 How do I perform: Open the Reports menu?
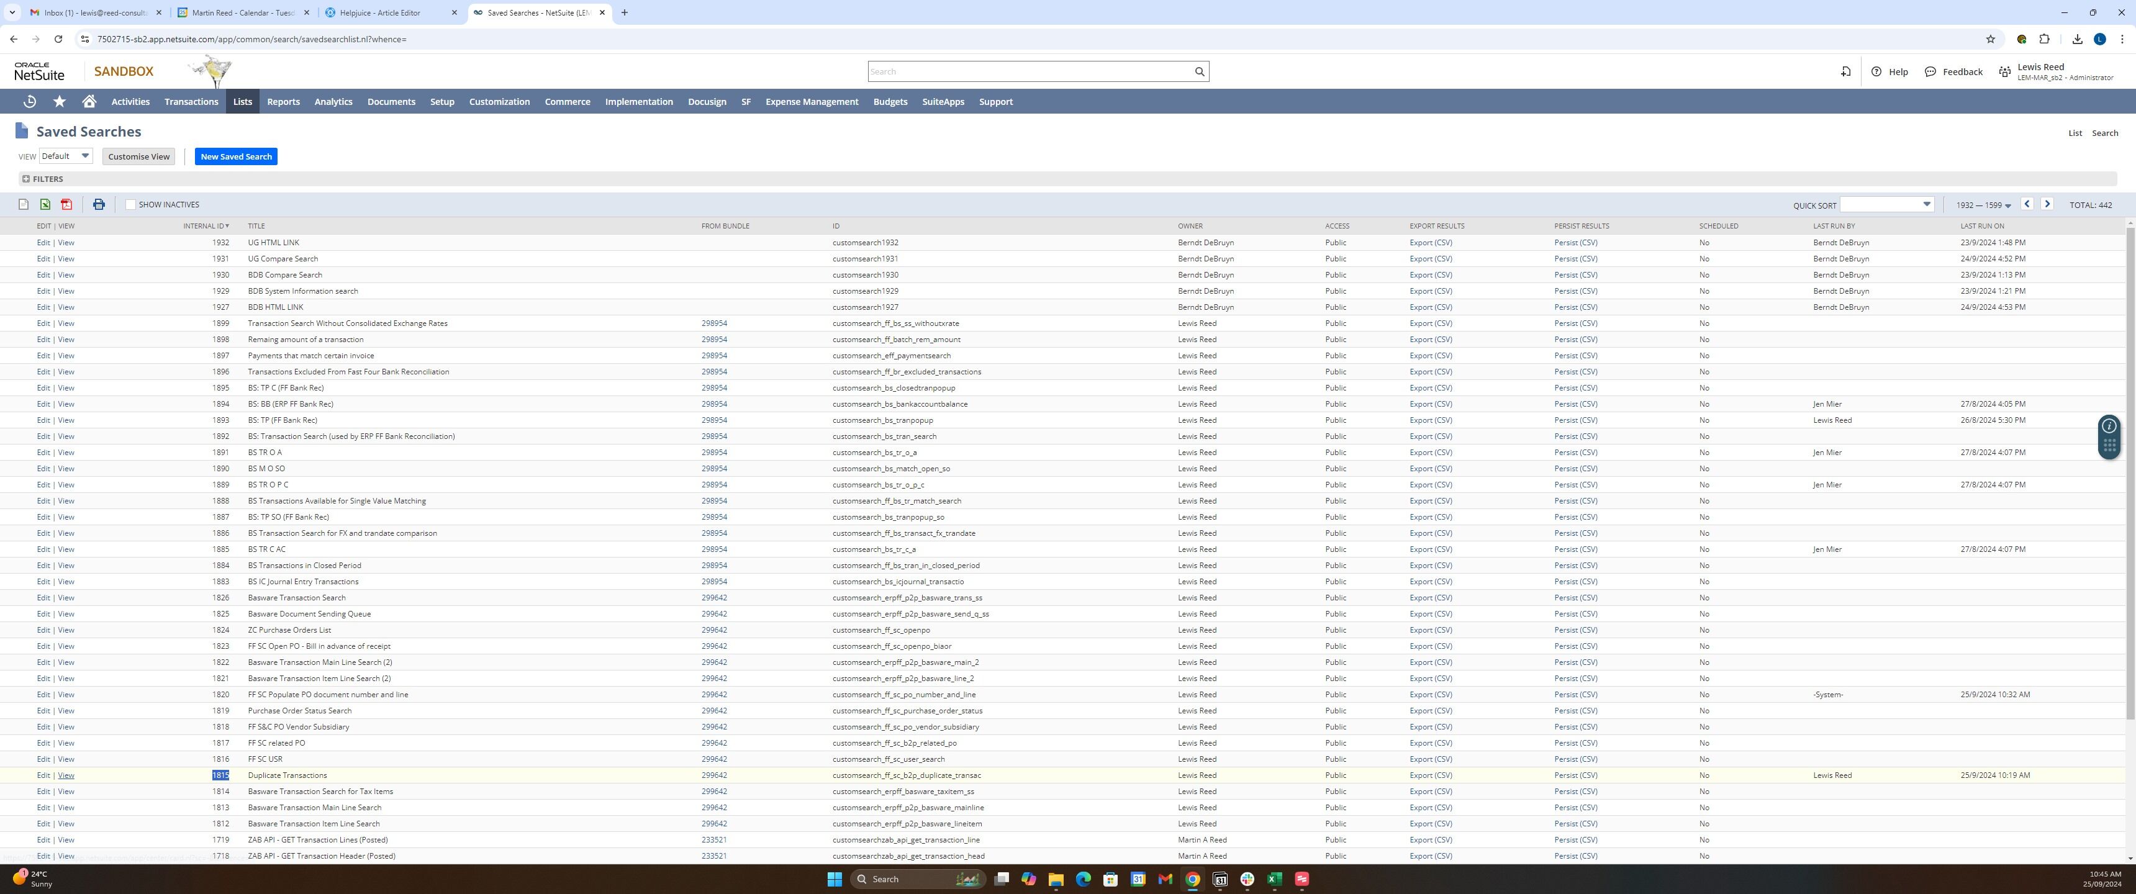[283, 101]
